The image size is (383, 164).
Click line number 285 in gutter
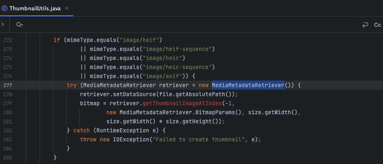coord(8,158)
